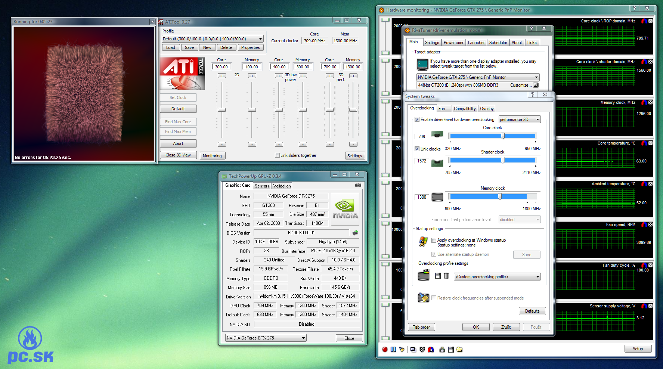Click the red record icon in Hardware monitoring toolbar

click(385, 350)
